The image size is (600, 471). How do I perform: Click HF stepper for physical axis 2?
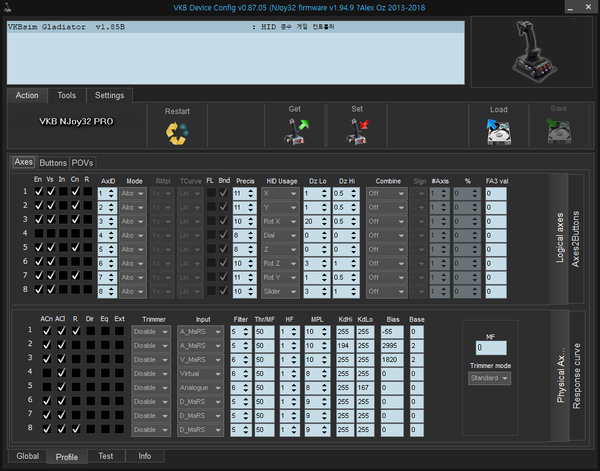point(289,346)
